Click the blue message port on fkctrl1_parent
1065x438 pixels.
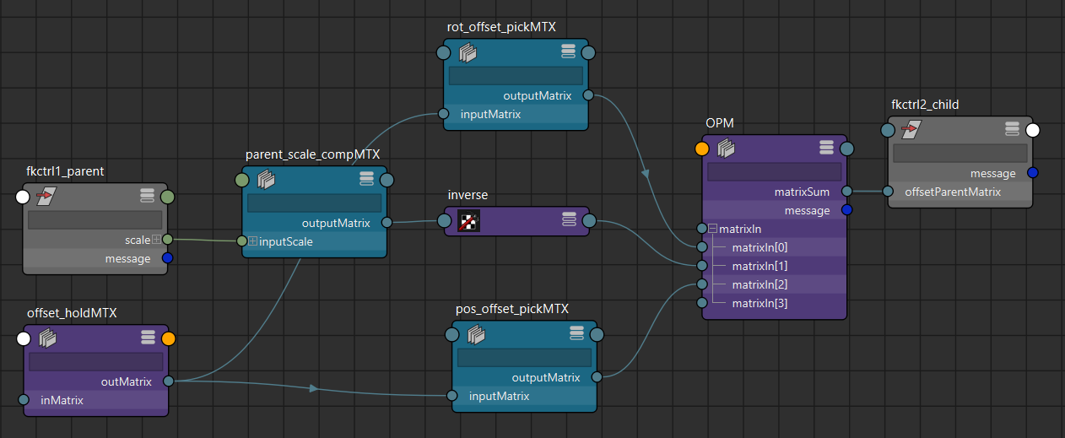point(168,258)
